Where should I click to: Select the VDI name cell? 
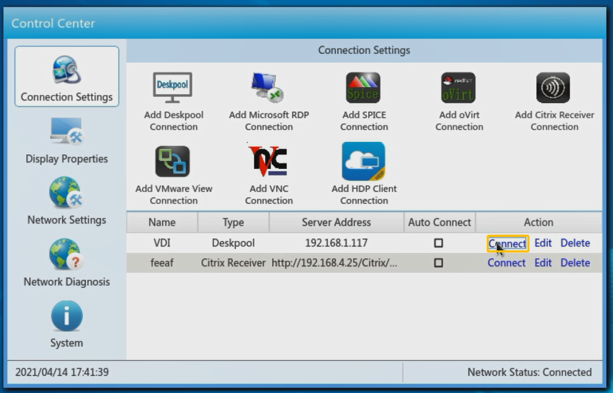click(x=162, y=243)
